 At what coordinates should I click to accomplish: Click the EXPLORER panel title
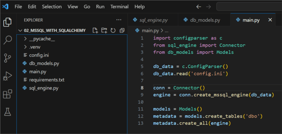click(33, 20)
